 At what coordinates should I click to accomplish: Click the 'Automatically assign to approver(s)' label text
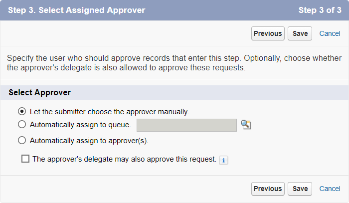89,140
